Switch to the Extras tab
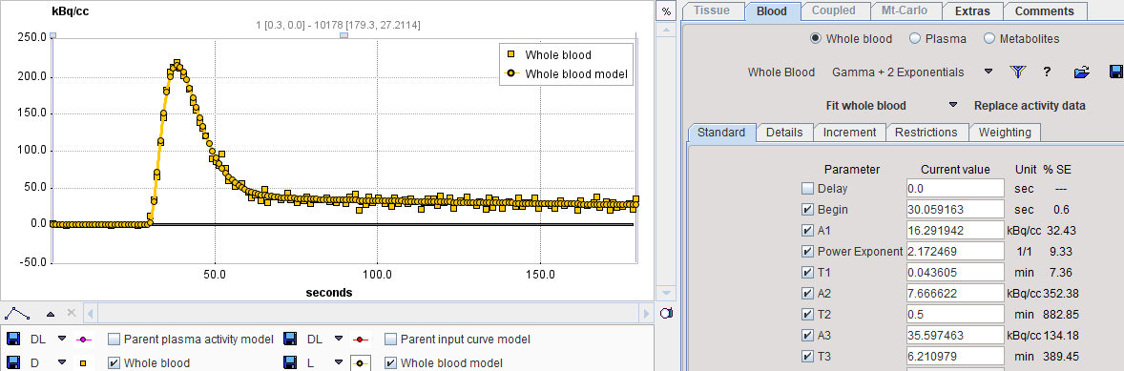 coord(972,10)
